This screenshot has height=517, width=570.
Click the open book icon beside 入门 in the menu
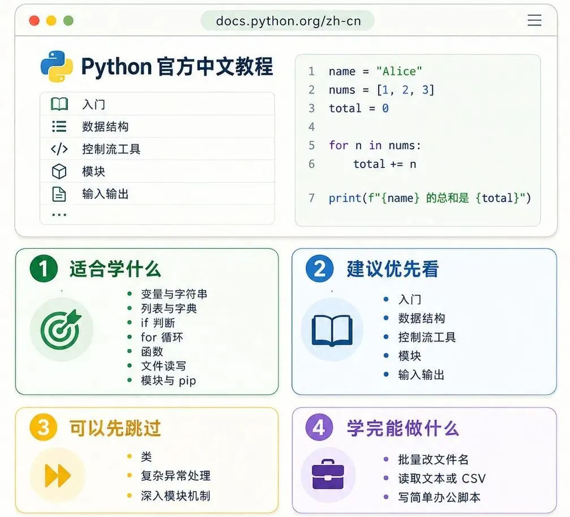pos(59,104)
